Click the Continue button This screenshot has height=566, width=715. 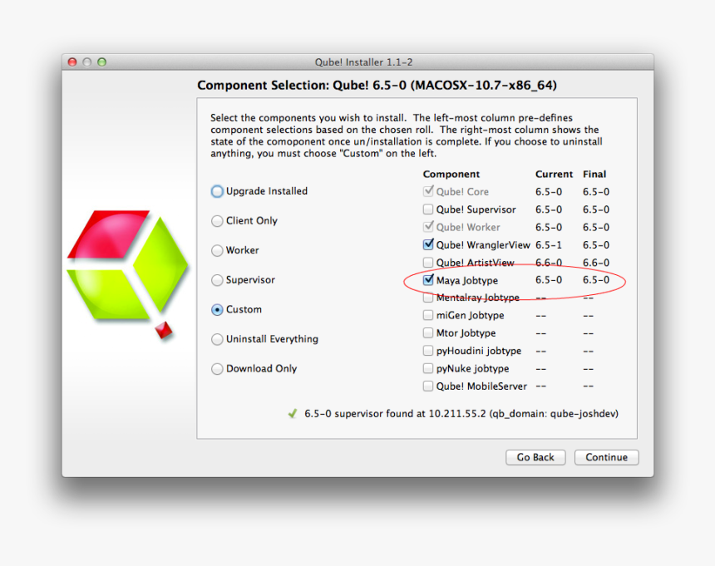click(x=606, y=457)
